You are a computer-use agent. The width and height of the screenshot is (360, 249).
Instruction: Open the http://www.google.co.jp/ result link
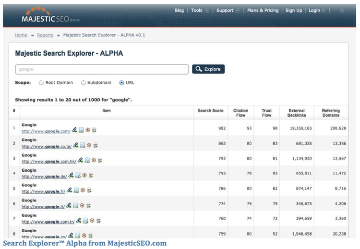point(47,147)
